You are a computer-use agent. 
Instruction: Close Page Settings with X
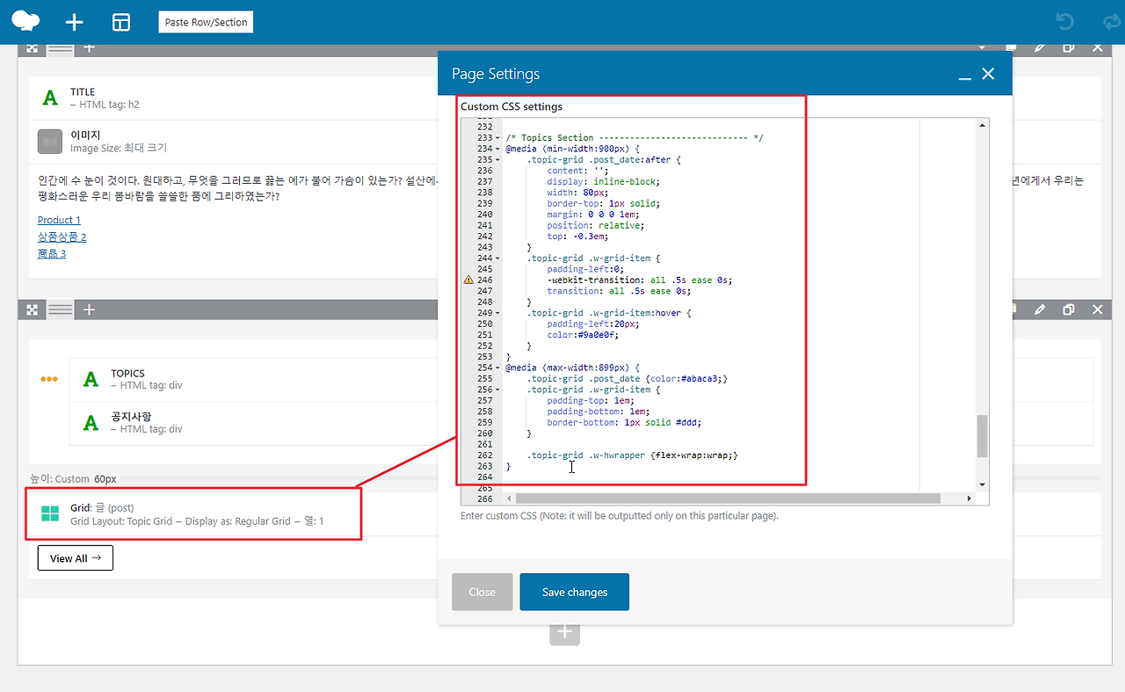(989, 75)
